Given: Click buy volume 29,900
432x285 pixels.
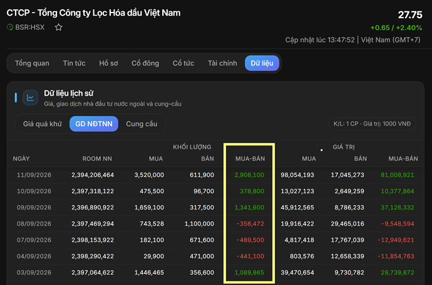Looking at the screenshot, I should pos(154,256).
